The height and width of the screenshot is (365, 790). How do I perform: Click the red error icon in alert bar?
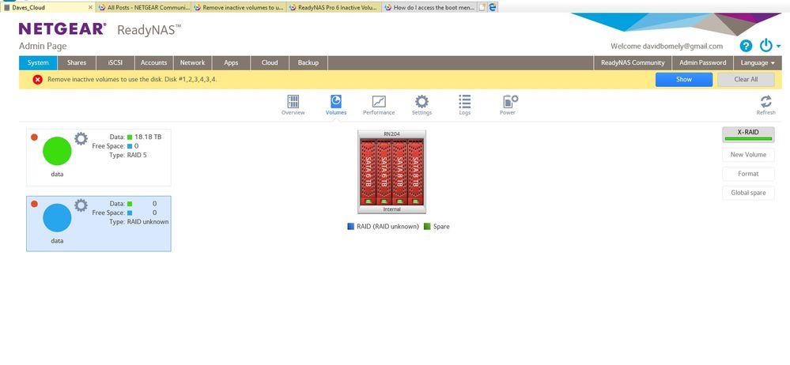point(37,80)
